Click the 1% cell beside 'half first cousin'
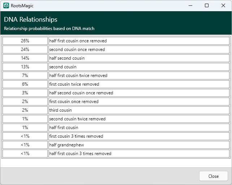Image resolution: width=232 pixels, height=185 pixels. click(x=25, y=128)
